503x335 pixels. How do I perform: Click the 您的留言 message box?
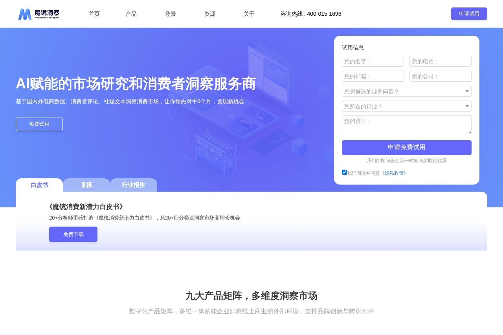click(406, 124)
